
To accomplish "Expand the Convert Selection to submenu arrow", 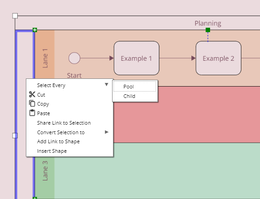I will (107, 132).
